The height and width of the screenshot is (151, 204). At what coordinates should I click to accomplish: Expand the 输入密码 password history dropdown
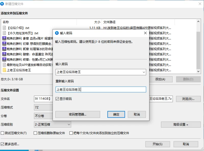144,72
